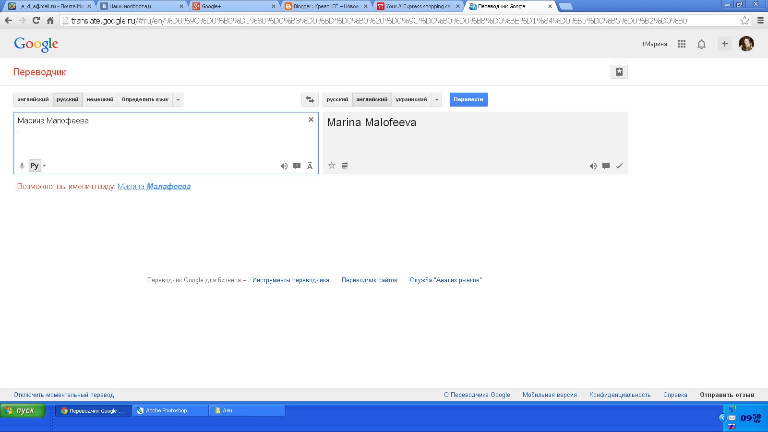Open the Справка help link
768x432 pixels.
[675, 395]
